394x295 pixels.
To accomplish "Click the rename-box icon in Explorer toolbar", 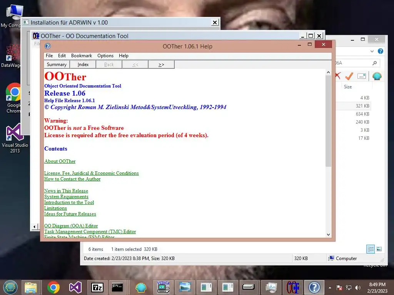I will 362,76.
